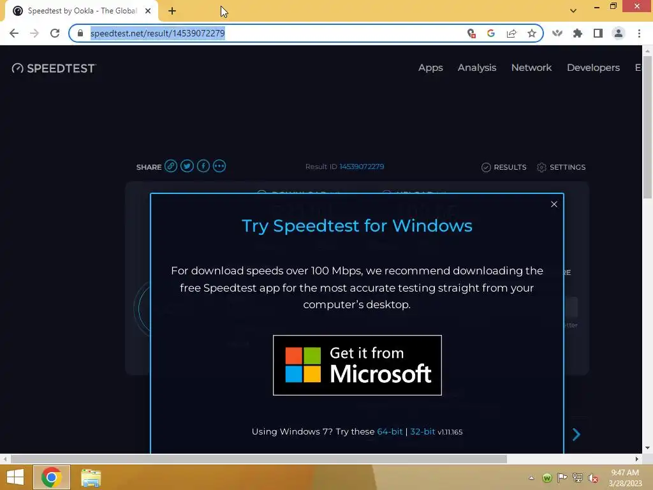Close the Try Speedtest for Windows popup
Viewport: 653px width, 490px height.
(554, 204)
